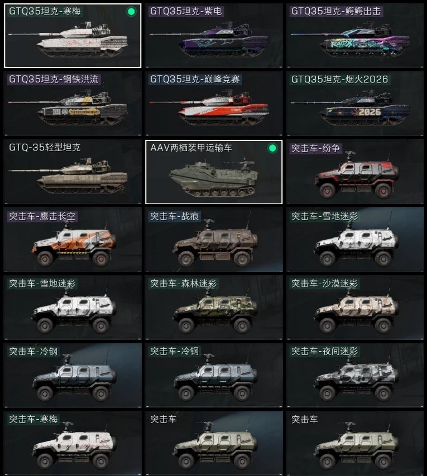427x476 pixels.
Task: Select the 突击车-森林迷彩 camo skin
Action: tap(214, 307)
